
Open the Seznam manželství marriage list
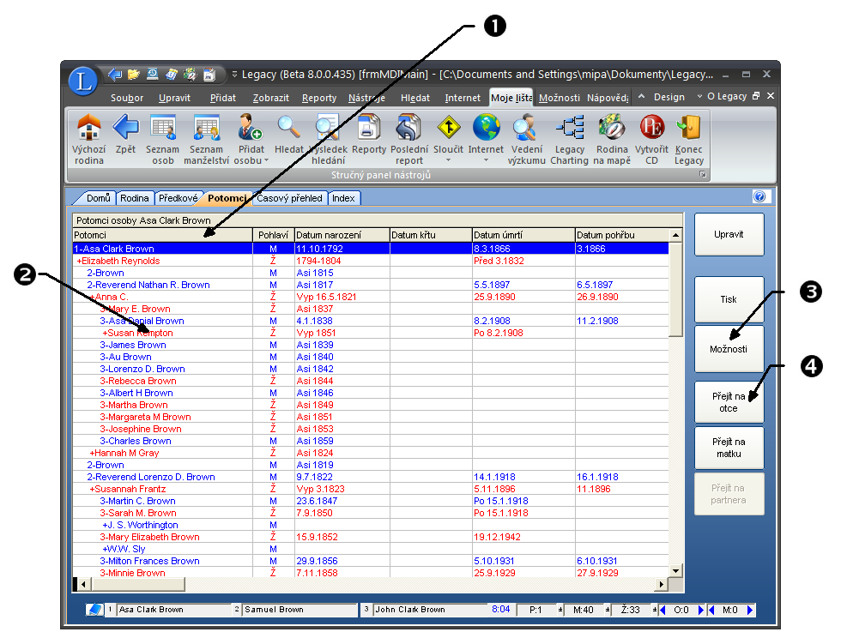click(206, 129)
